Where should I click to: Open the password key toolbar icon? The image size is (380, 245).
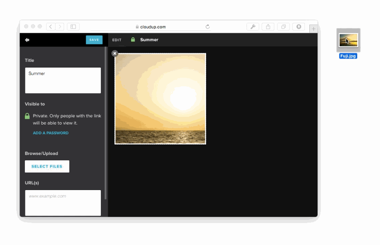click(x=253, y=26)
